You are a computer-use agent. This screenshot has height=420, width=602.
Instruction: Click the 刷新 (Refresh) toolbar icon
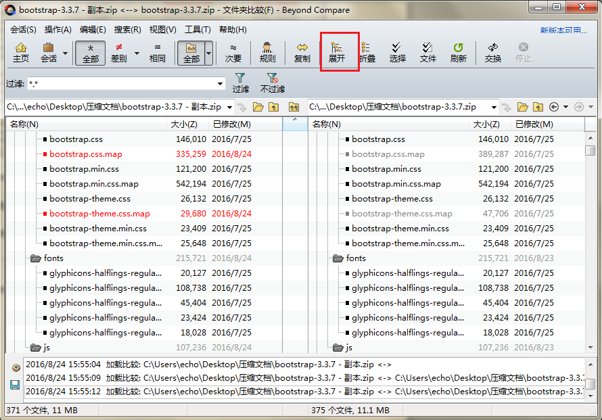click(x=458, y=52)
